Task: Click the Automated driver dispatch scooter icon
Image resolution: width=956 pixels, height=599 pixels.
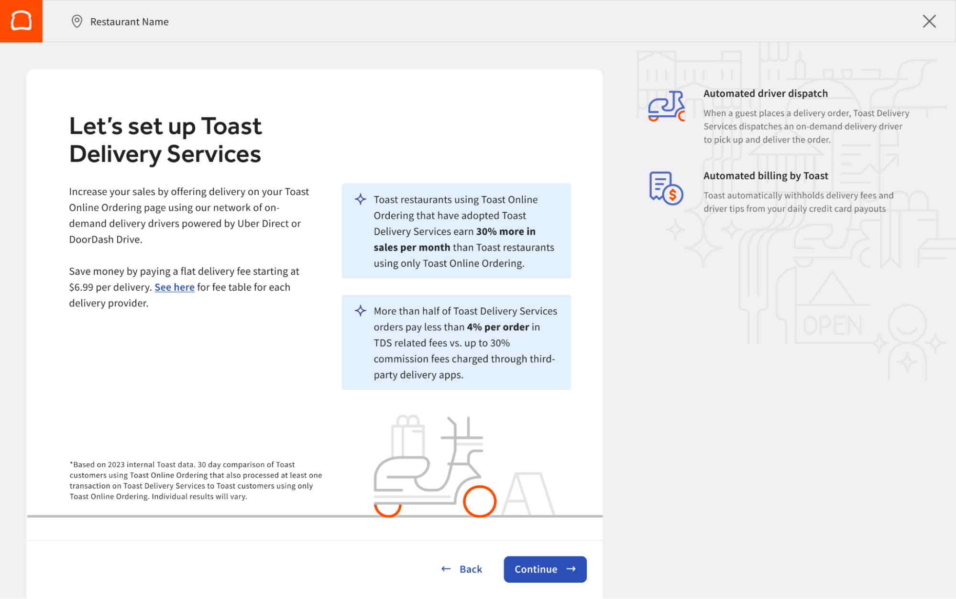Action: [667, 106]
